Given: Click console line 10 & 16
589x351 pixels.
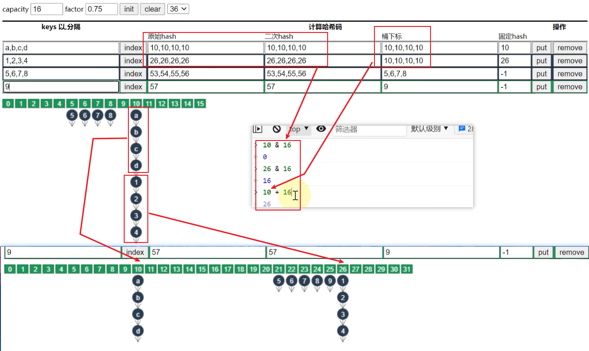Looking at the screenshot, I should click(x=277, y=145).
